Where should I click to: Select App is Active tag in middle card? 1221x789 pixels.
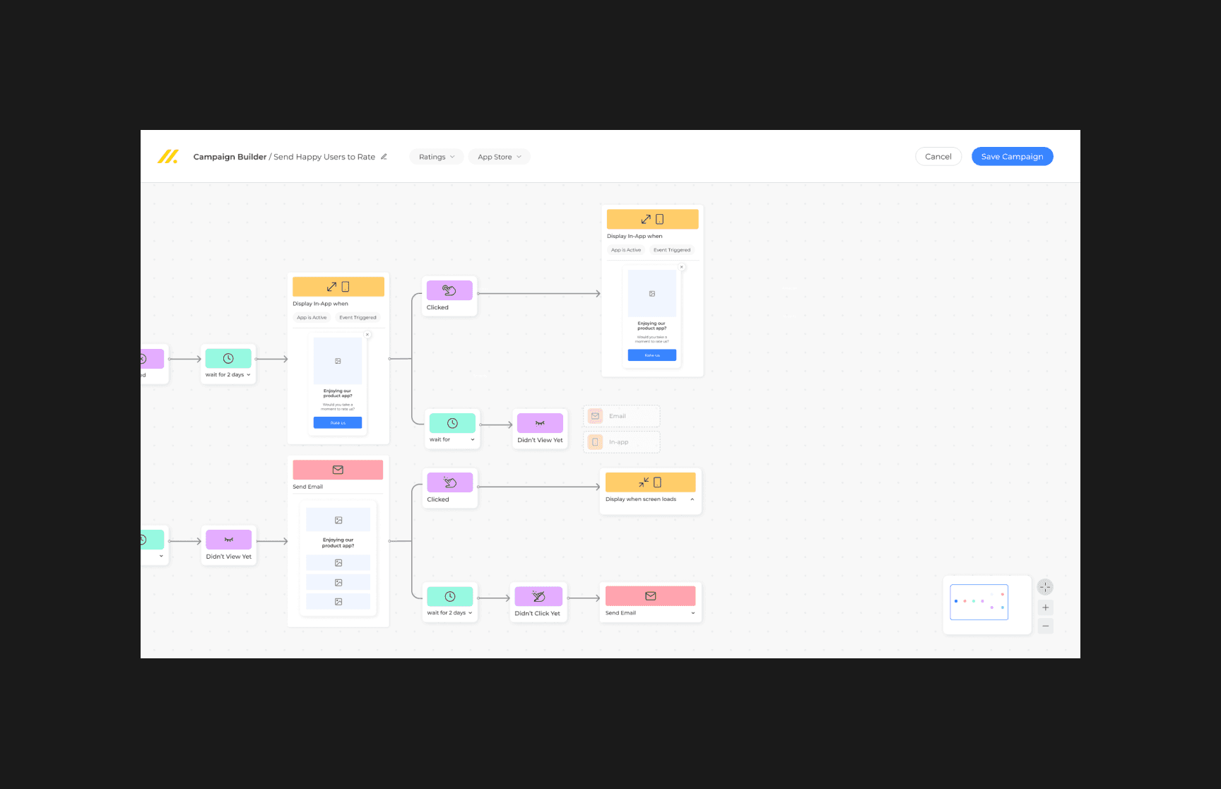point(312,318)
